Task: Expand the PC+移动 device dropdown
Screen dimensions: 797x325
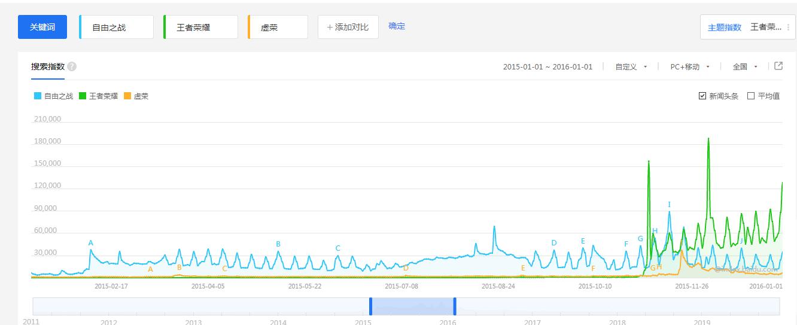Action: tap(690, 67)
